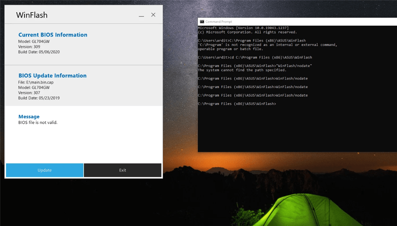Select the Current BIOS Information heading
The height and width of the screenshot is (226, 397).
pyautogui.click(x=53, y=35)
